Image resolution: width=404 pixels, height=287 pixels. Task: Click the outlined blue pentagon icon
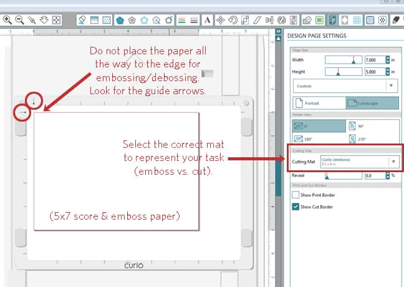pos(144,20)
